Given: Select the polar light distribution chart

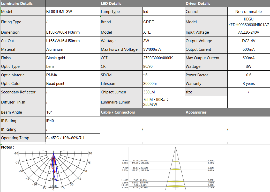Looking at the screenshot, I should pos(53,170).
